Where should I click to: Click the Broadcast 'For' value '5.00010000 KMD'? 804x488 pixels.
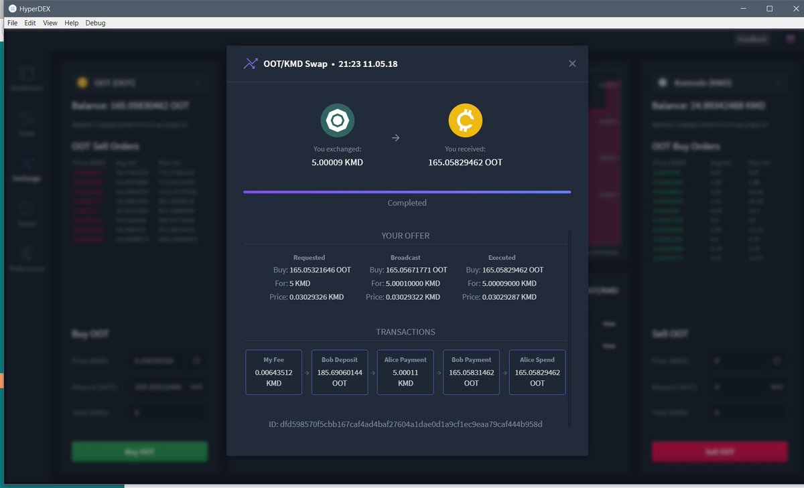pos(413,283)
